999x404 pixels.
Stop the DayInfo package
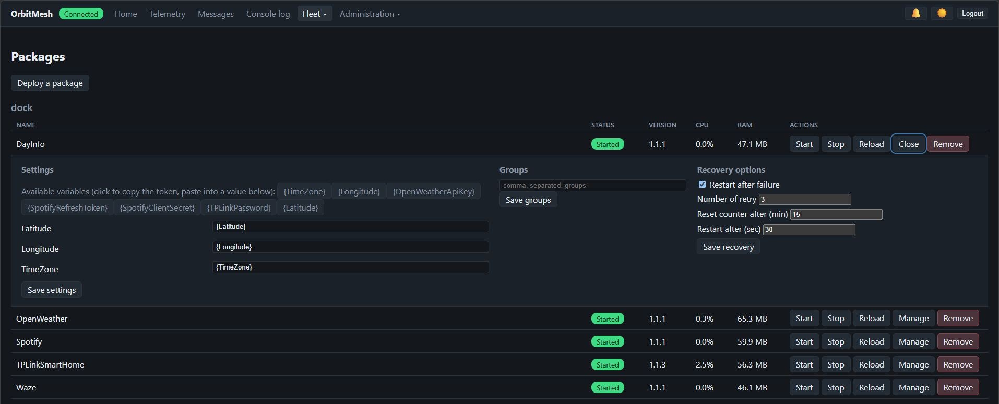click(836, 144)
